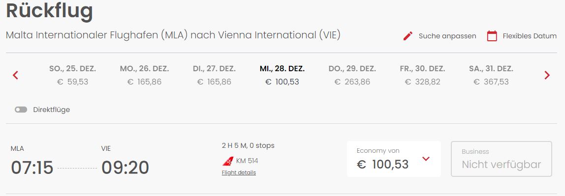Show later dates with right arrow
Viewport: 565px width, 196px height.
(x=547, y=75)
